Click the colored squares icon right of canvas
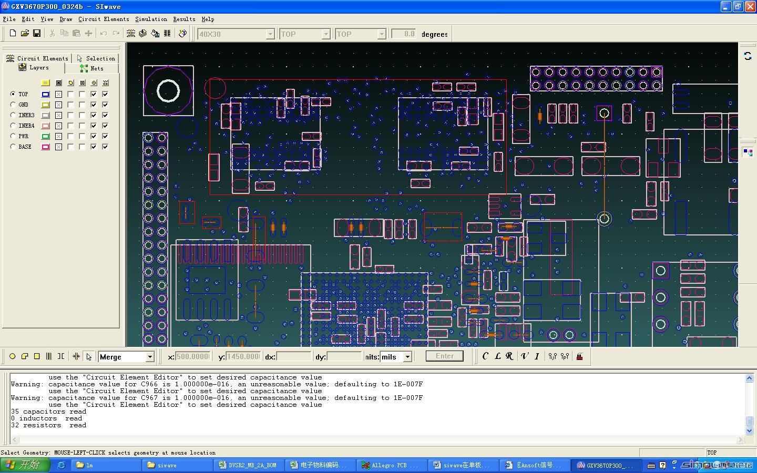 click(748, 152)
